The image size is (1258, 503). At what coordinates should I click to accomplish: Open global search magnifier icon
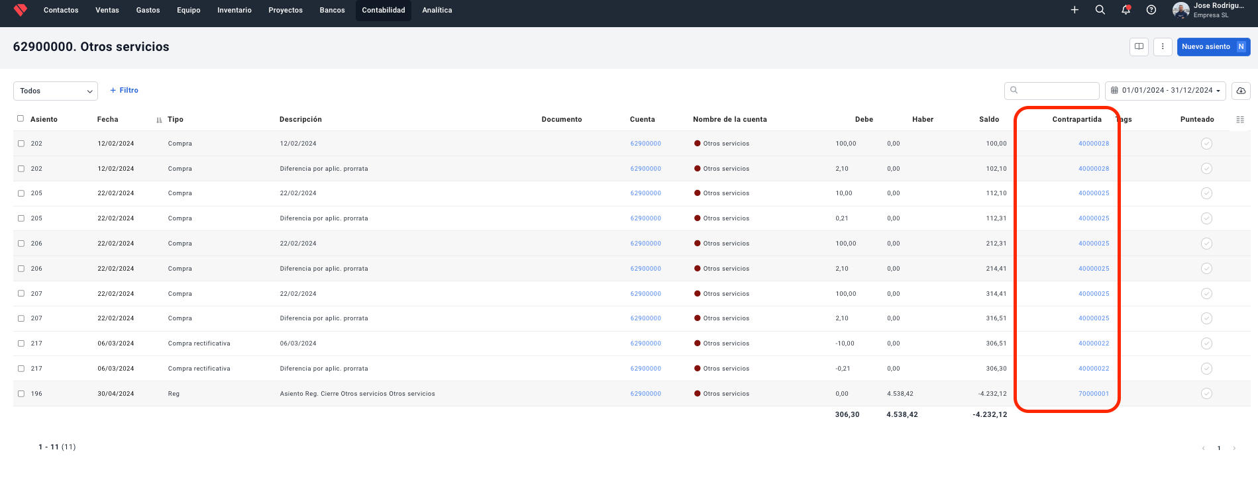[1100, 10]
